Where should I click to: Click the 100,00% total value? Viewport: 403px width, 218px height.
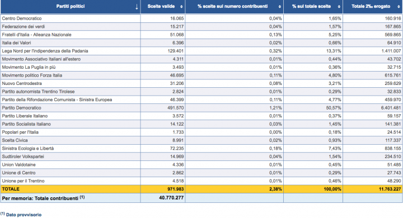(332, 189)
